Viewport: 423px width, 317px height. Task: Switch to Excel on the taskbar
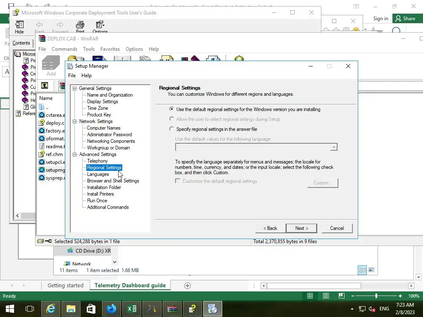[132, 309]
